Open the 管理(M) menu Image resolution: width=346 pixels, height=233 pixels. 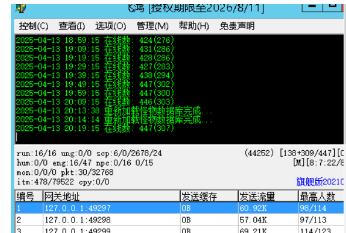coord(152,26)
